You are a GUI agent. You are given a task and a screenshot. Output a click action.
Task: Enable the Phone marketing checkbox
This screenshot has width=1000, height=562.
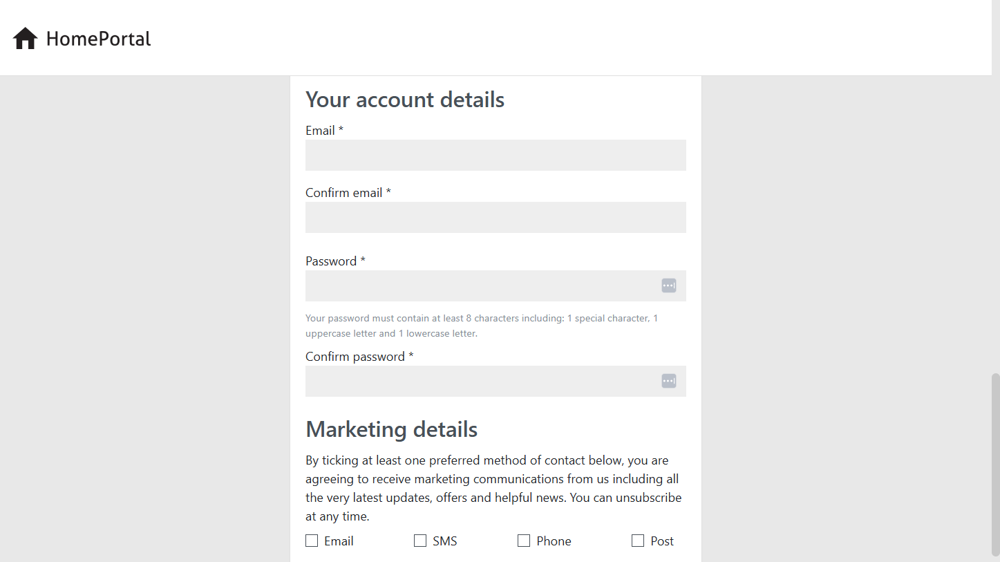(524, 541)
